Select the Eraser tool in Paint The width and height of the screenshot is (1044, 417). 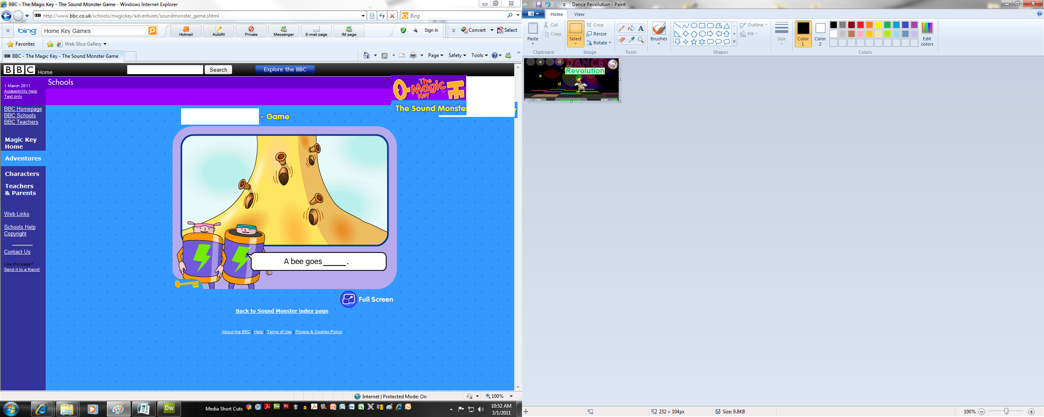621,40
